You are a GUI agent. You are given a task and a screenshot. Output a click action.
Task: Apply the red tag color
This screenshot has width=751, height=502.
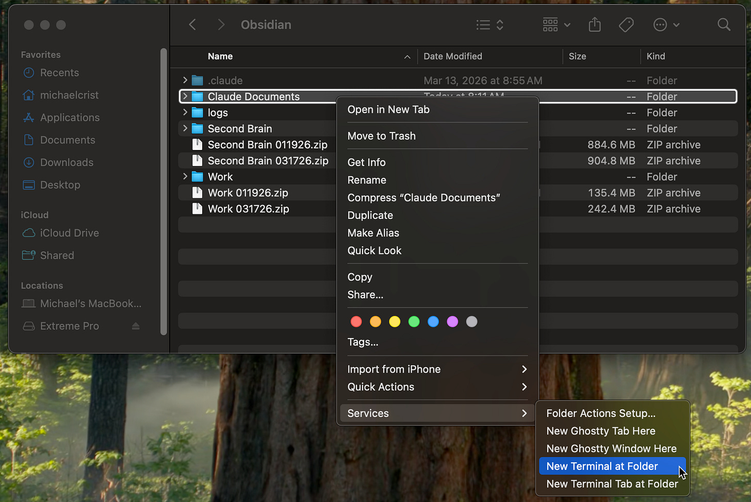pyautogui.click(x=356, y=322)
